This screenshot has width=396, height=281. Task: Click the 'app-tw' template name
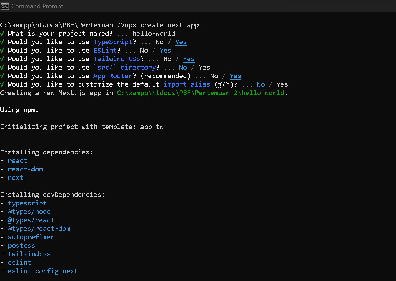[x=152, y=127]
